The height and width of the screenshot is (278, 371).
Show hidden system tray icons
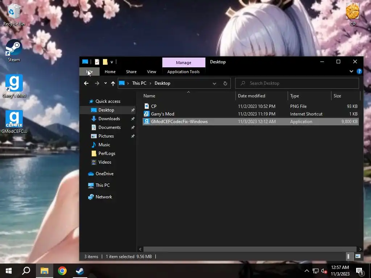tap(307, 271)
